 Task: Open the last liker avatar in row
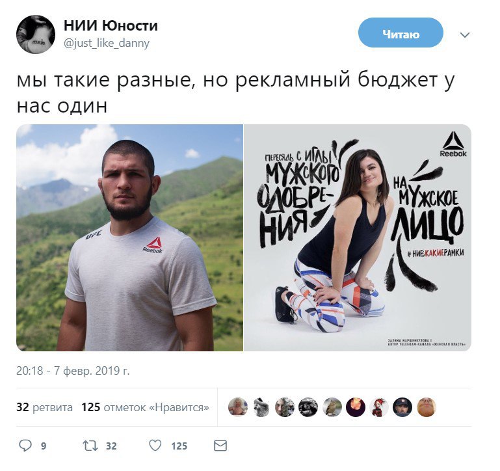pos(427,407)
